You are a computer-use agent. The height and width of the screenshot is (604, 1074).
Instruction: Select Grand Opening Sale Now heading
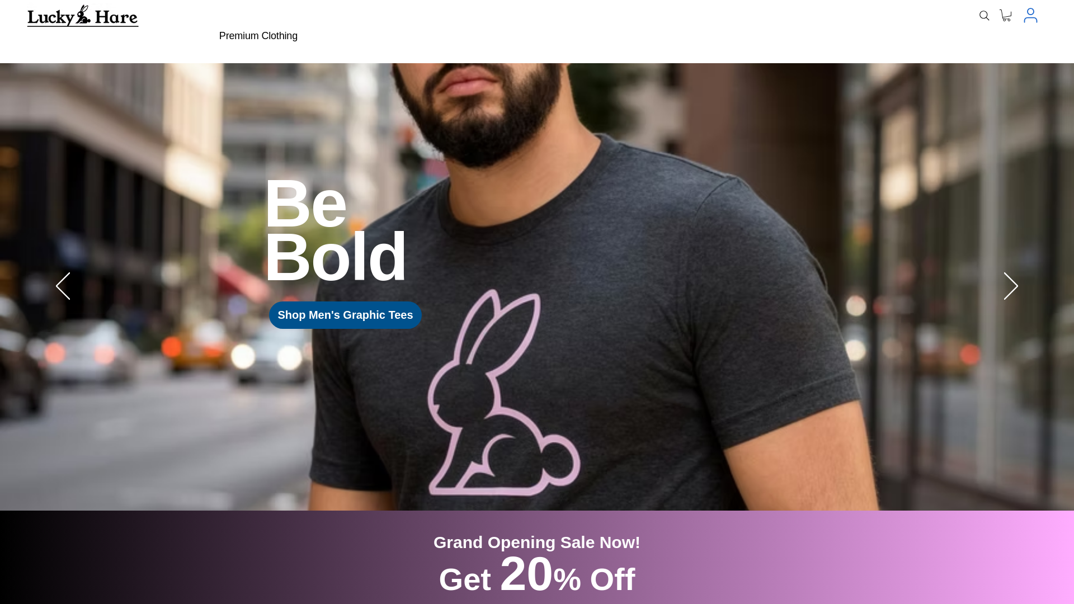pyautogui.click(x=537, y=542)
